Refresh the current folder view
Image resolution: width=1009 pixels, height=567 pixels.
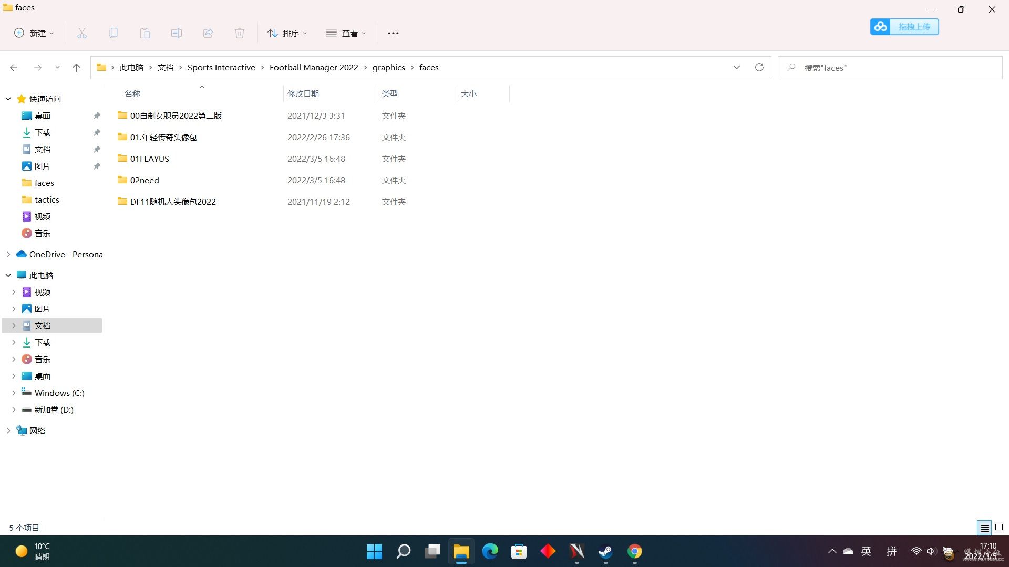(759, 67)
